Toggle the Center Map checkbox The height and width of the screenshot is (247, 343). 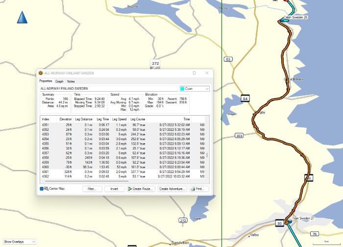point(42,189)
